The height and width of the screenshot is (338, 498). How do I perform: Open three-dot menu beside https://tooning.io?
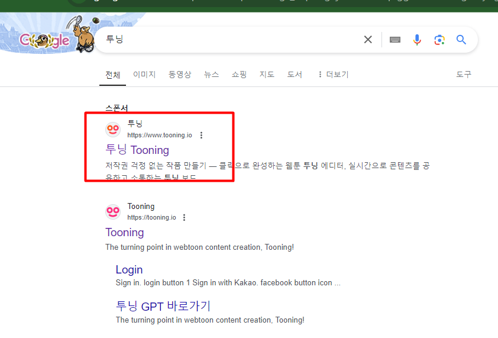[x=184, y=217]
